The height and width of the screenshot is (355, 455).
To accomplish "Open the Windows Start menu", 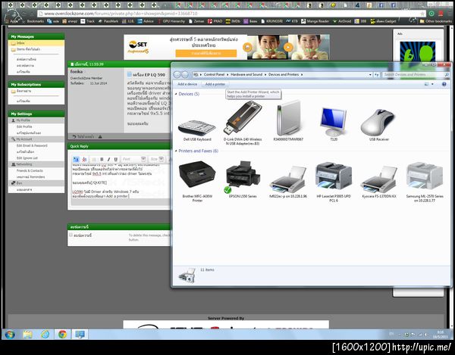I will click(x=10, y=335).
